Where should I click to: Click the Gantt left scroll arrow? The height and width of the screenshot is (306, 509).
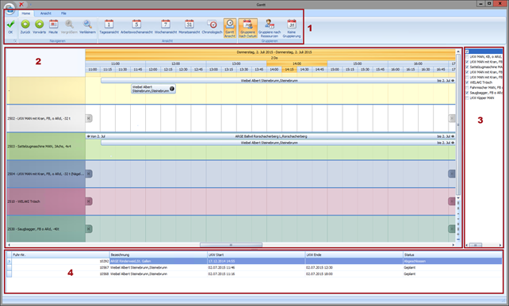(9, 245)
